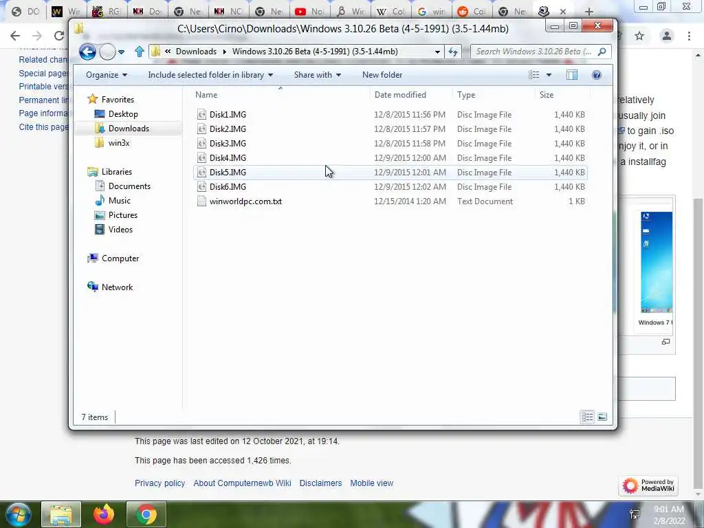Switch to large icons view in status bar
Viewport: 704px width, 528px height.
(x=602, y=417)
